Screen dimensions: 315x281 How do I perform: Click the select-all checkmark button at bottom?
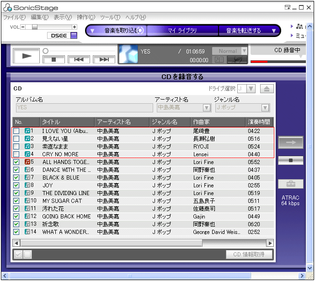(18, 254)
